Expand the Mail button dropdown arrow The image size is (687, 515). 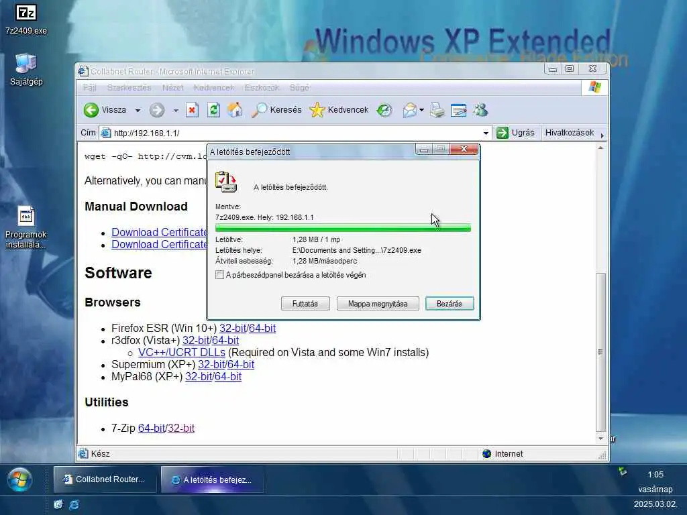point(421,110)
